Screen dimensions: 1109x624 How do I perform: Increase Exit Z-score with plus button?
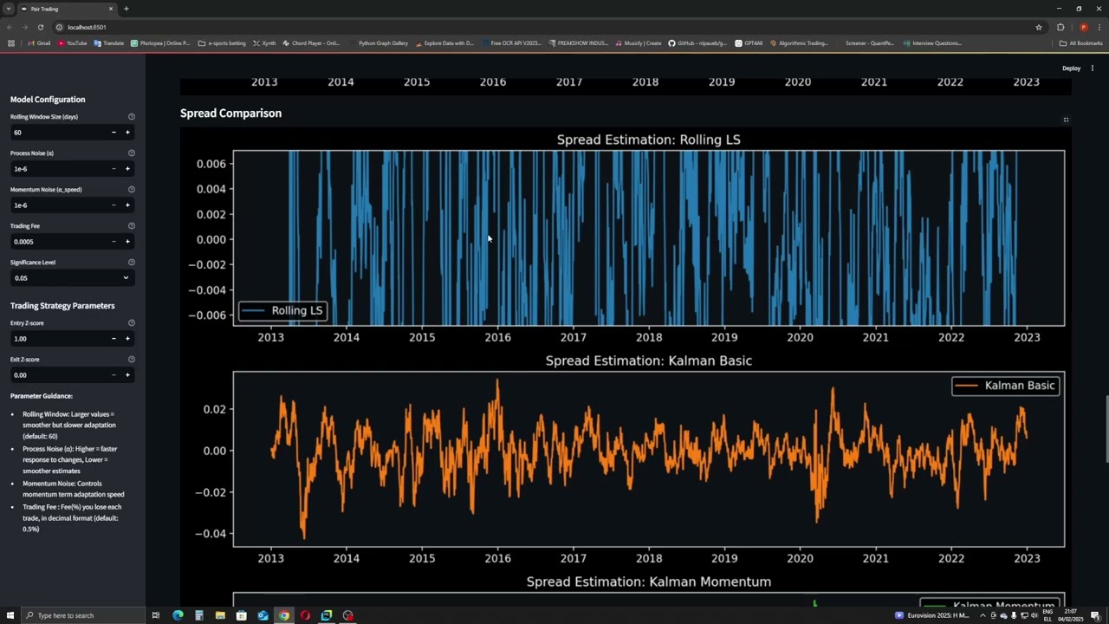coord(127,375)
